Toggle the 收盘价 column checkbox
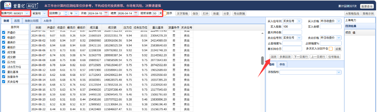This screenshot has width=377, height=112. [4, 38]
